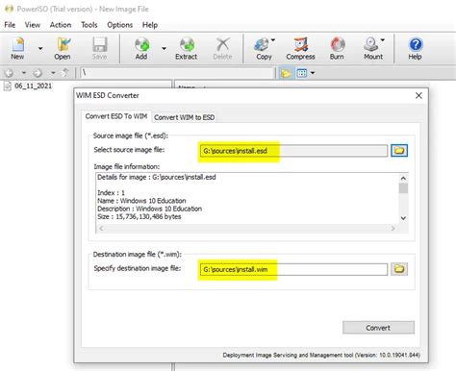This screenshot has height=371, width=456.
Task: Open the dropdown arrow beside New
Action: [x=40, y=49]
